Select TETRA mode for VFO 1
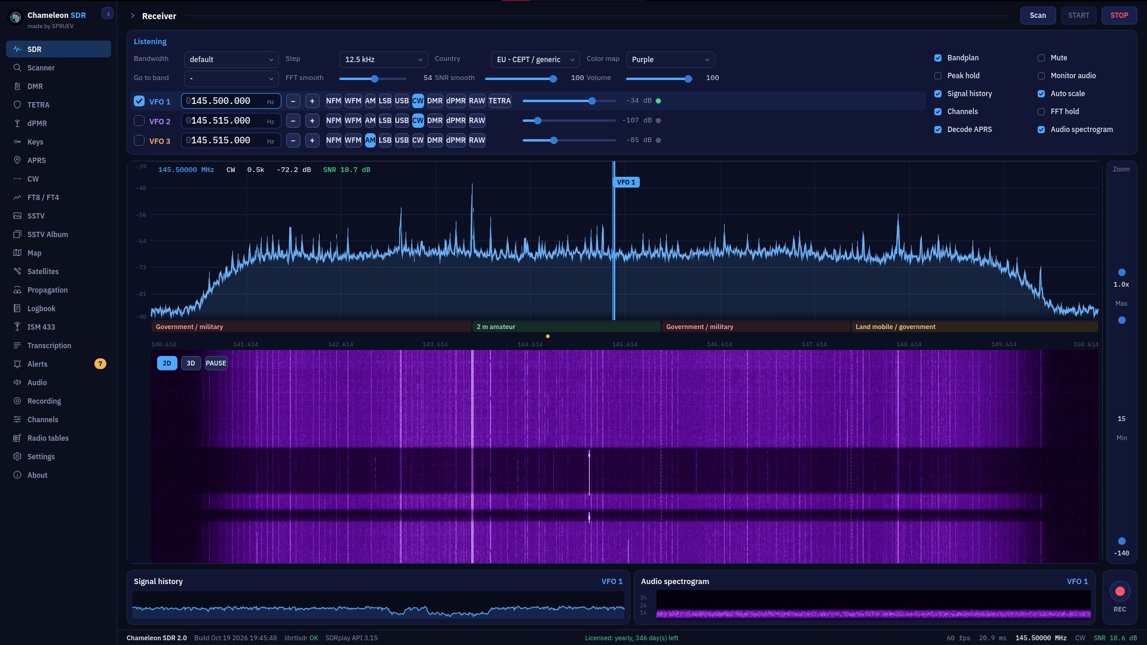Screen dimensions: 1147x645 [x=500, y=101]
